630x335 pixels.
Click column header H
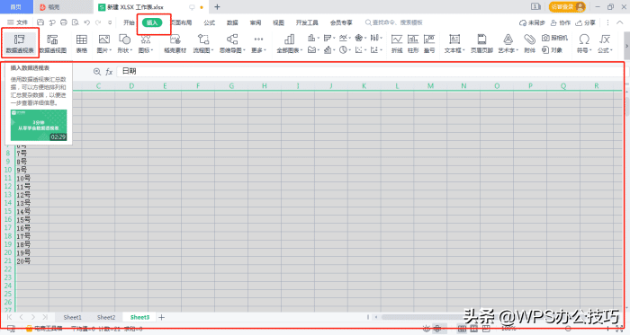click(x=265, y=85)
